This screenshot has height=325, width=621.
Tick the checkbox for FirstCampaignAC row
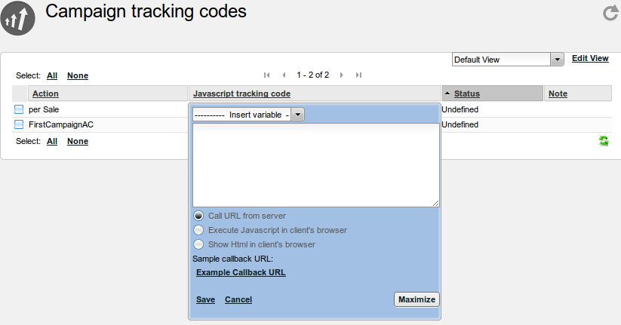19,124
